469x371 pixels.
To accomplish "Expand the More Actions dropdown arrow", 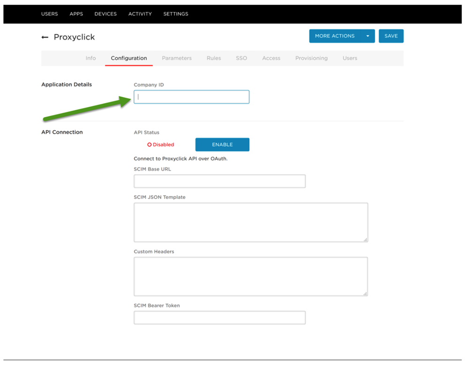I will 368,36.
